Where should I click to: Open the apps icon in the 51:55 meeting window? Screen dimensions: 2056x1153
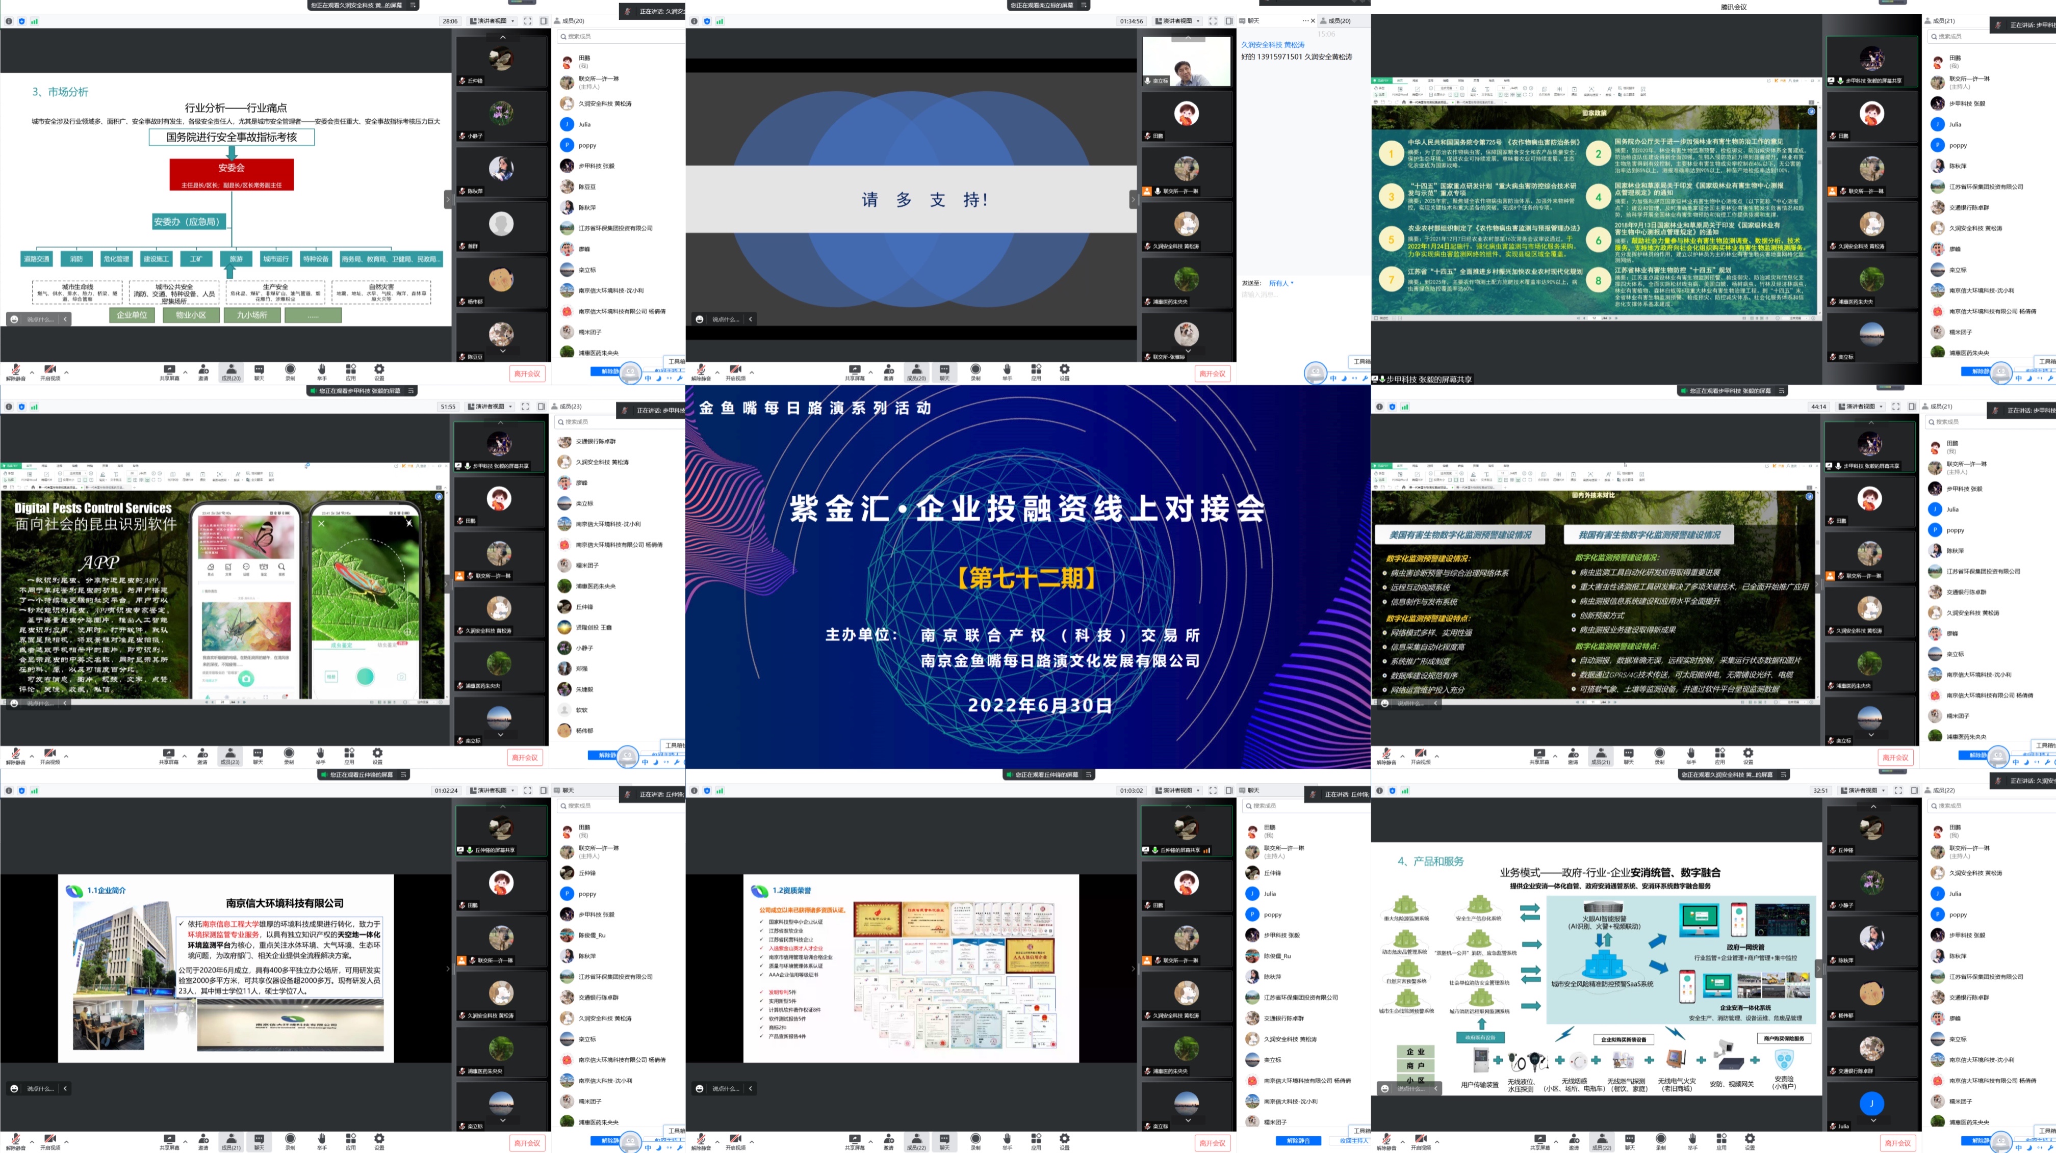tap(349, 755)
